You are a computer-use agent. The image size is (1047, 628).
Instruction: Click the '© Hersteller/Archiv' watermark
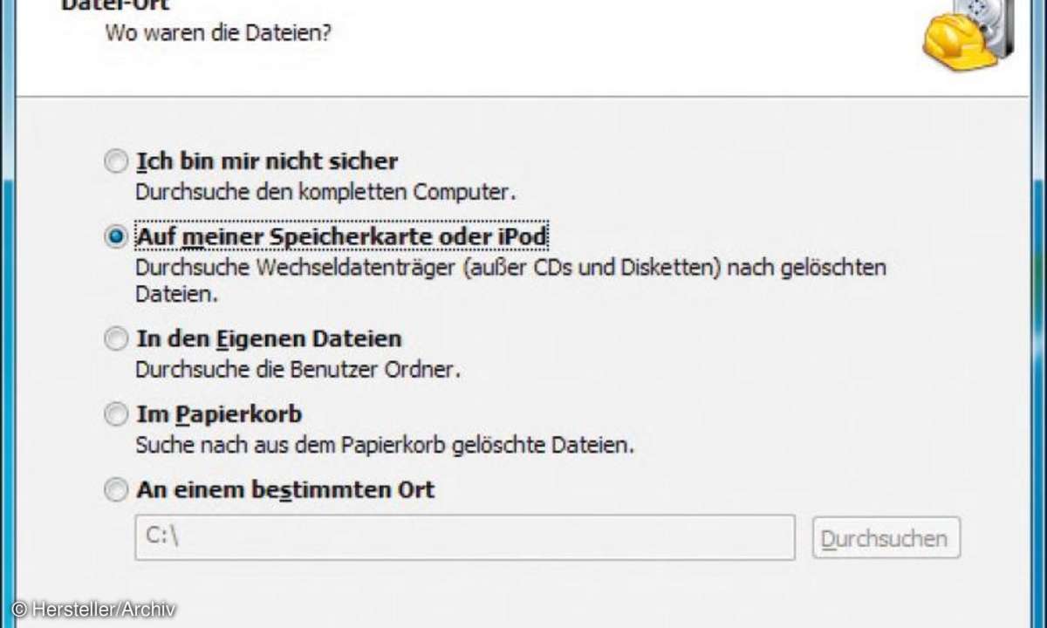[94, 609]
